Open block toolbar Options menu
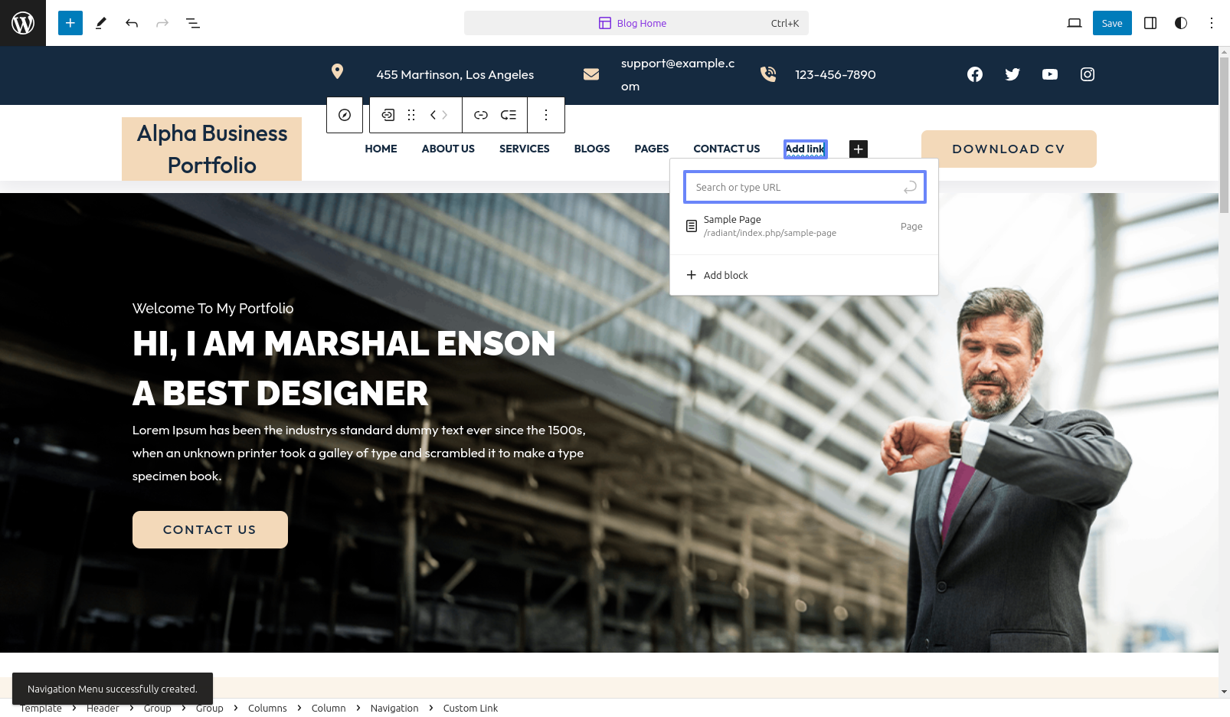Viewport: 1230px width, 717px height. click(x=546, y=115)
